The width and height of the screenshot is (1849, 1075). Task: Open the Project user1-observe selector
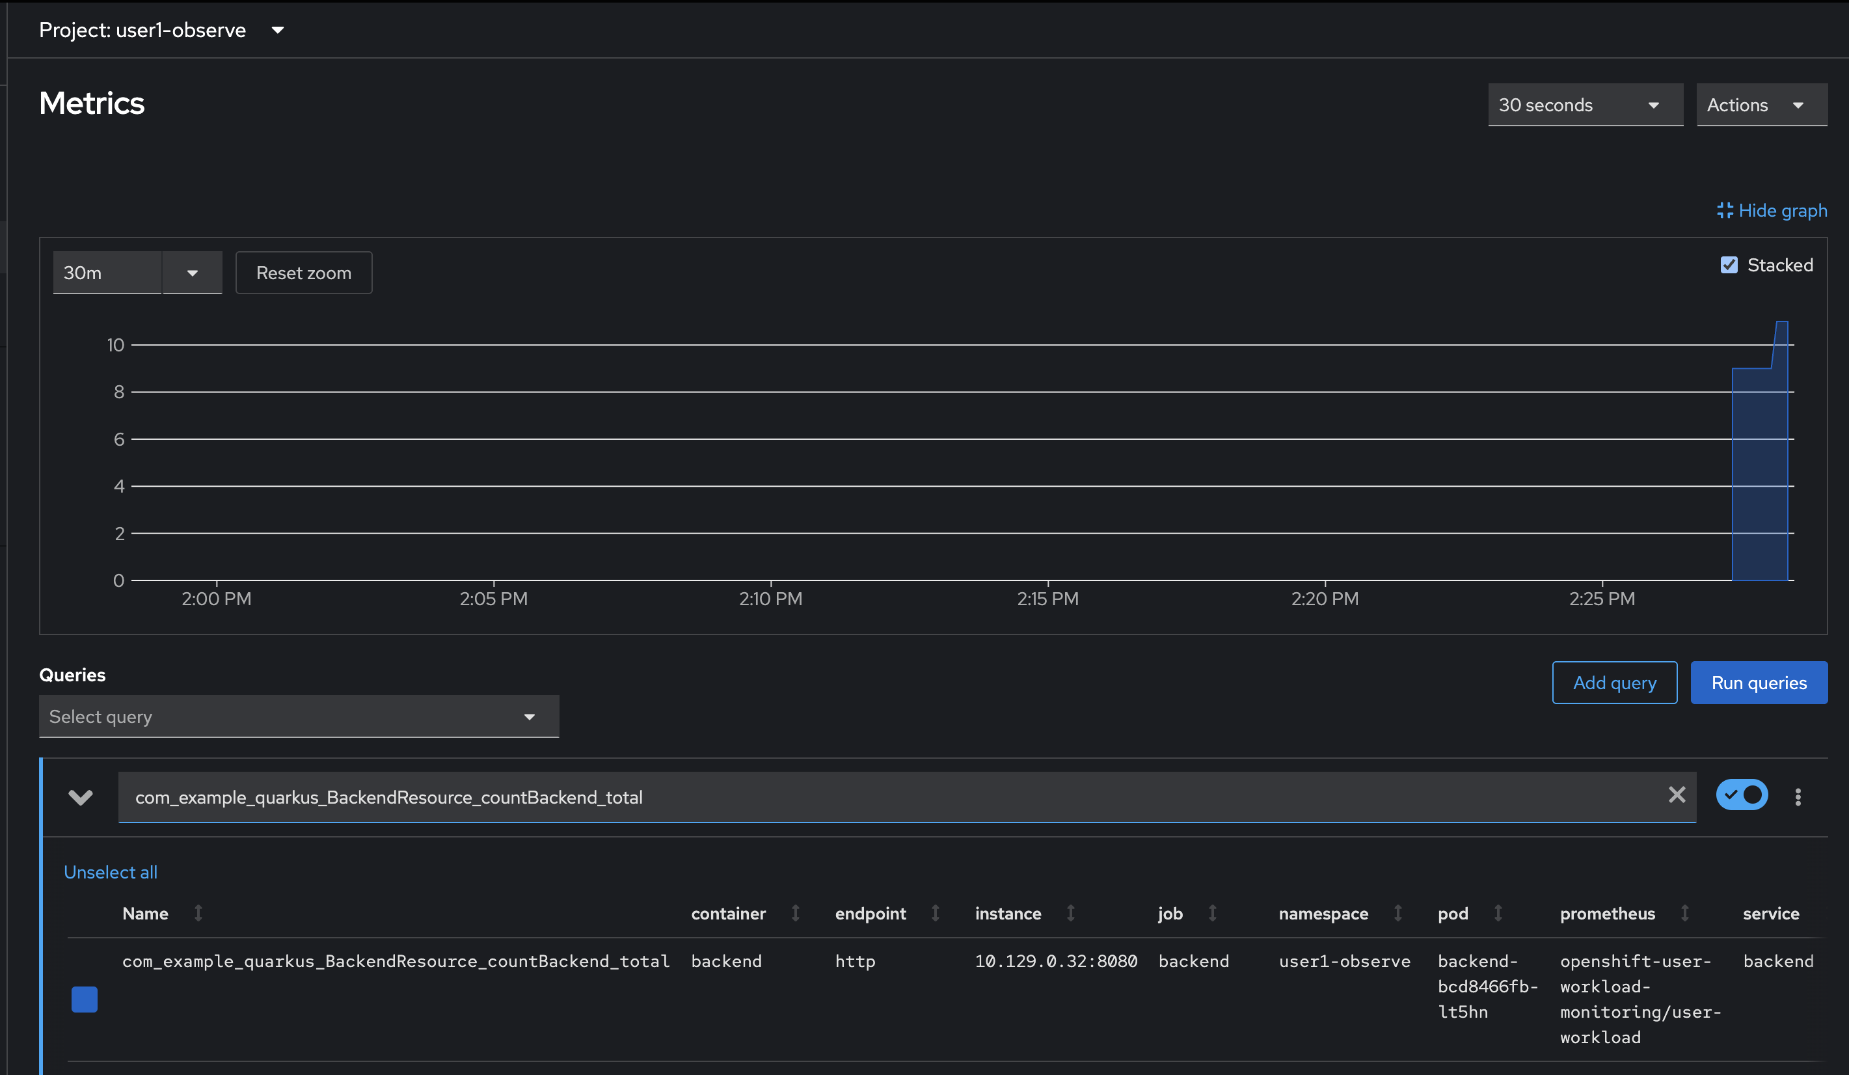click(x=161, y=30)
